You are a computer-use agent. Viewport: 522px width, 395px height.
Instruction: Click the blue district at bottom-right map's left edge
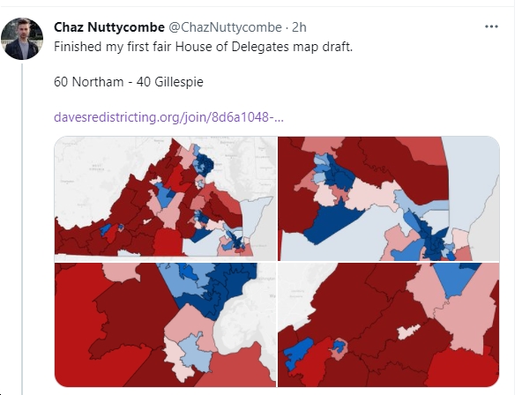[297, 353]
